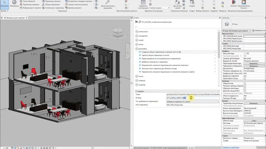The width and height of the screenshot is (266, 149).
Task: Open Единицы проекта (Project Units)
Action: point(73,8)
